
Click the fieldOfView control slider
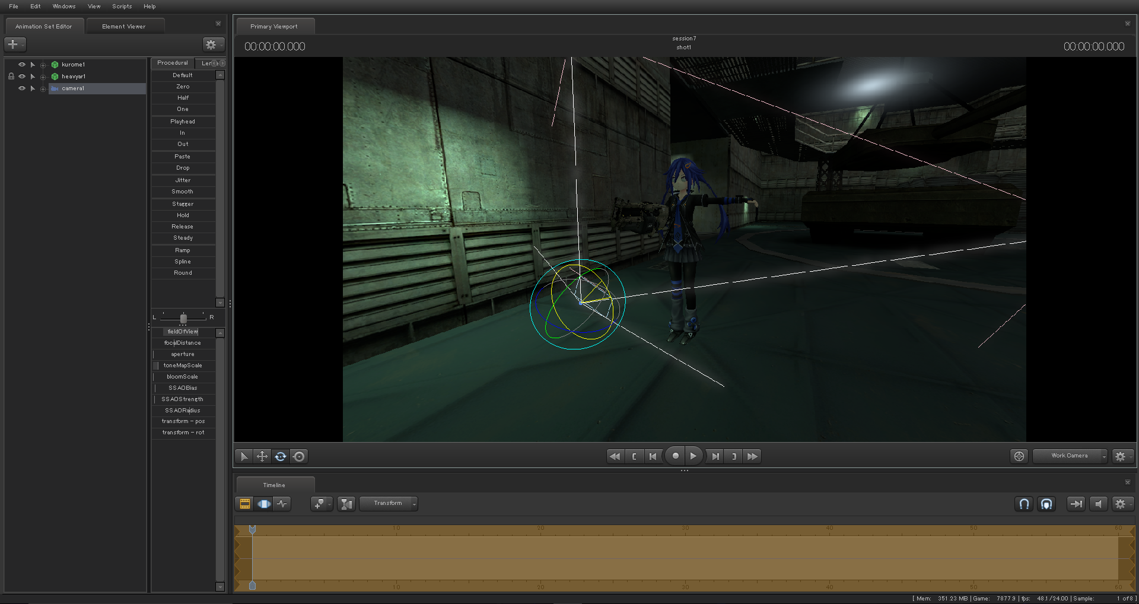click(x=183, y=332)
